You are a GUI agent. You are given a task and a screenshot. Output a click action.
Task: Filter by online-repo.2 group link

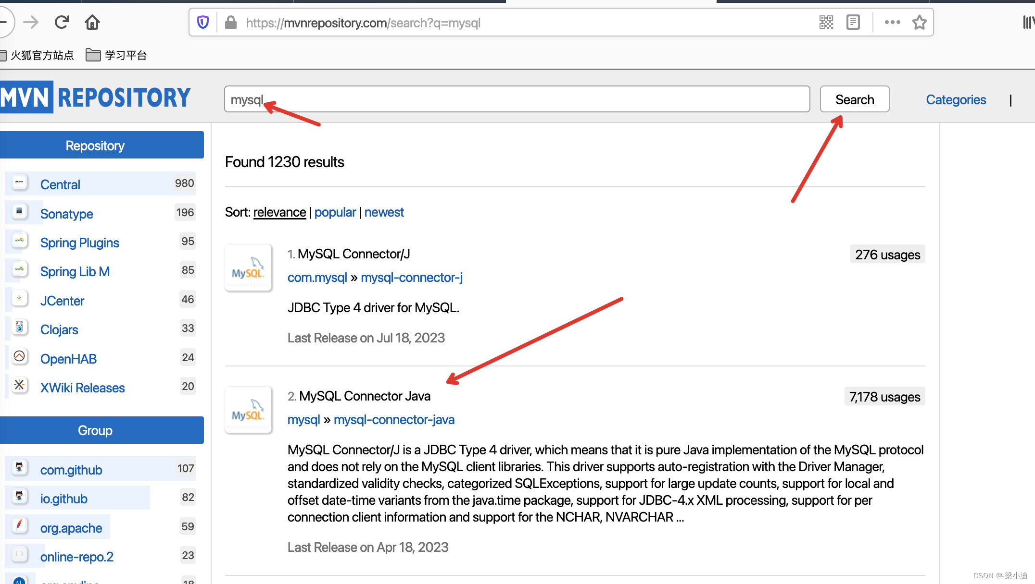[77, 557]
